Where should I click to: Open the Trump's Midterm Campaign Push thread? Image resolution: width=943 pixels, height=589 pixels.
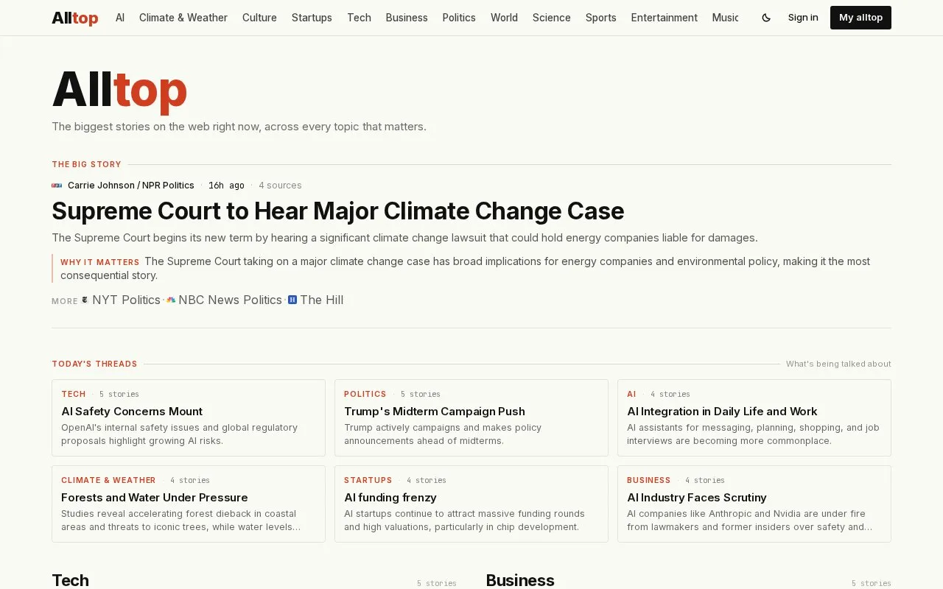click(x=471, y=417)
